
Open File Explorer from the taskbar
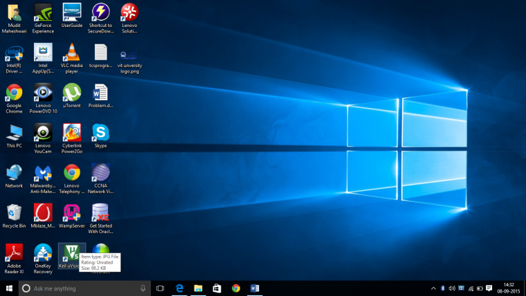pos(197,288)
